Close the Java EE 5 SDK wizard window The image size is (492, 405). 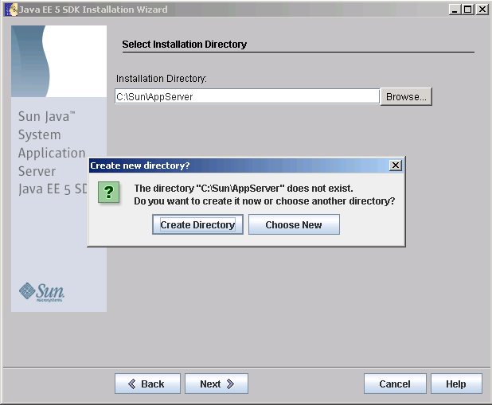point(482,10)
